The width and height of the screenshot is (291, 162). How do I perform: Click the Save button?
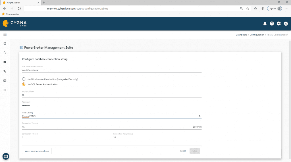coord(195,151)
